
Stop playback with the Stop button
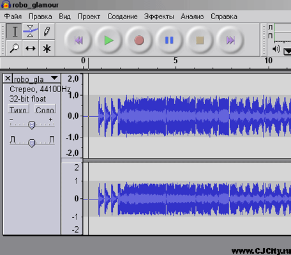pos(200,40)
